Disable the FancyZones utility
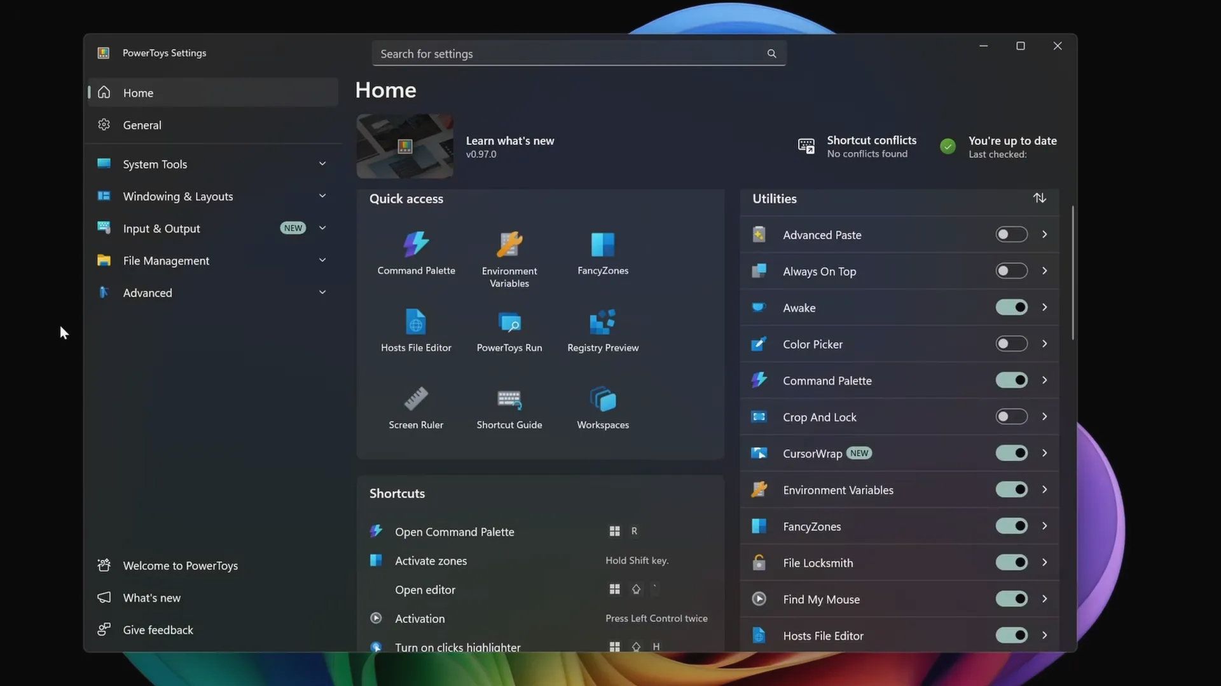 pos(1011,526)
